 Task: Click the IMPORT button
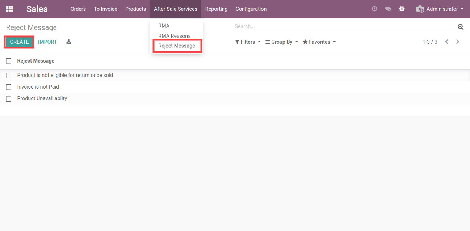[47, 42]
